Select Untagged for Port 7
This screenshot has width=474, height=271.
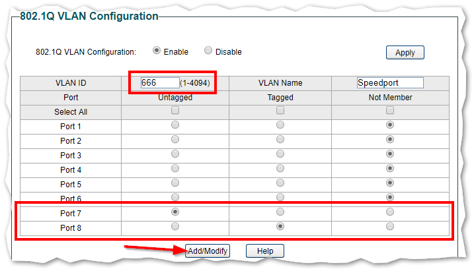pos(175,212)
